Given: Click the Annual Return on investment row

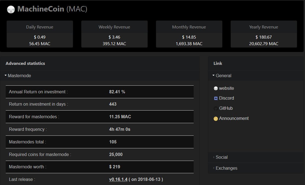Looking at the screenshot, I should pyautogui.click(x=100, y=92).
